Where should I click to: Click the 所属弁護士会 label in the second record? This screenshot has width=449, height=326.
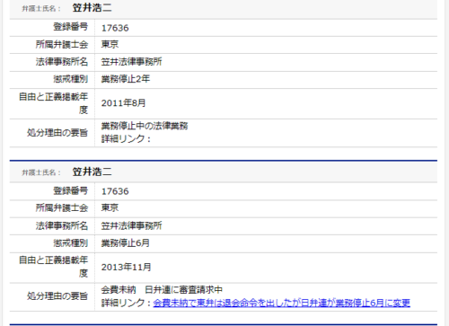click(x=62, y=207)
